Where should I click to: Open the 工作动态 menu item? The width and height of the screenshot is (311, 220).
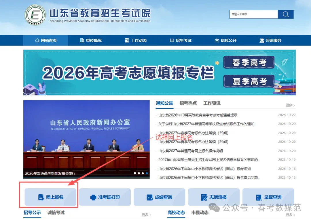[x=136, y=40]
